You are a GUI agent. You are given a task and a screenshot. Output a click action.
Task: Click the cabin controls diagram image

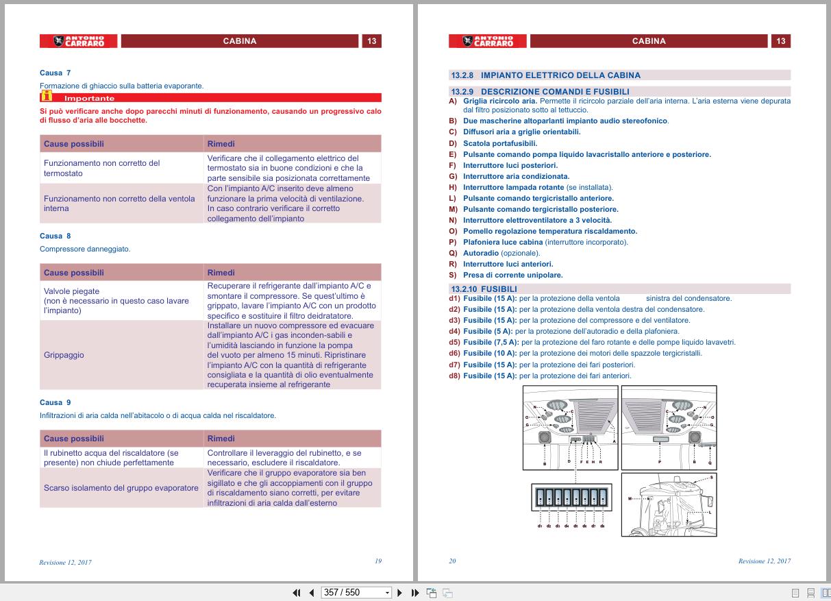coord(620,426)
